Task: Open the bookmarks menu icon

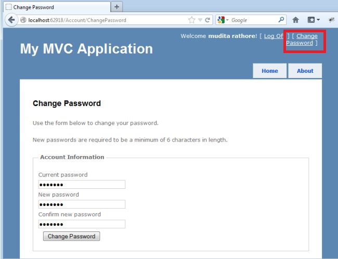Action: (x=314, y=20)
